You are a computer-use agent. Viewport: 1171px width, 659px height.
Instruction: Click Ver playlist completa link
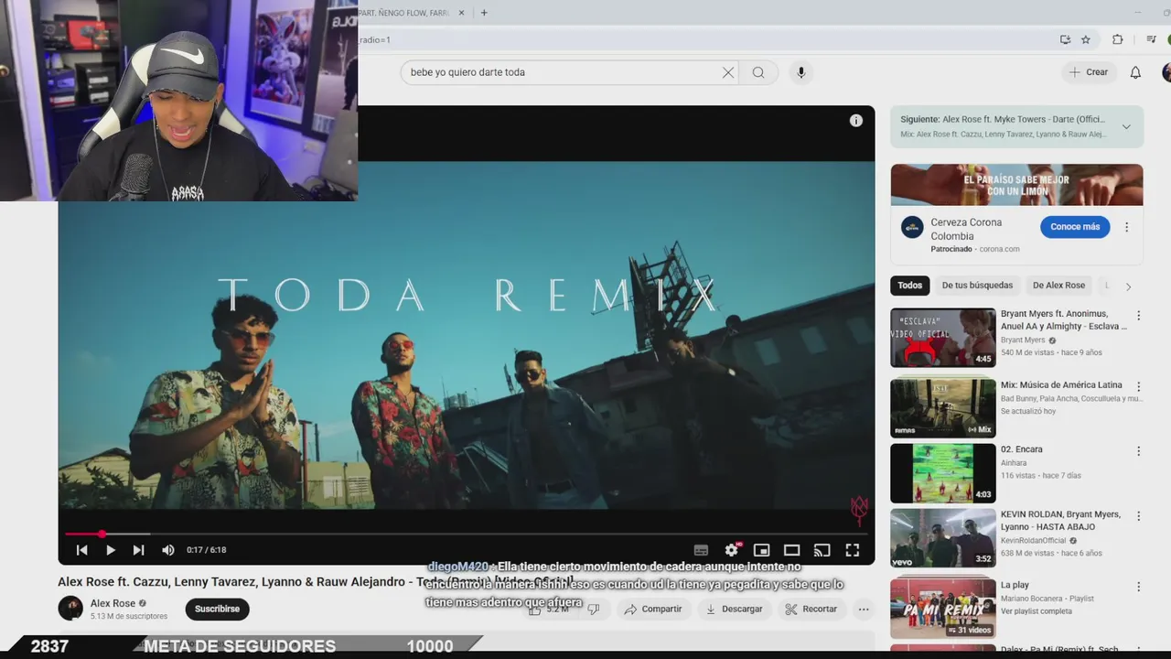point(1037,611)
